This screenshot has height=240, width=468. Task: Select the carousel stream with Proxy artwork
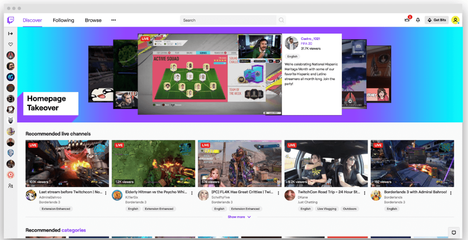point(379,74)
